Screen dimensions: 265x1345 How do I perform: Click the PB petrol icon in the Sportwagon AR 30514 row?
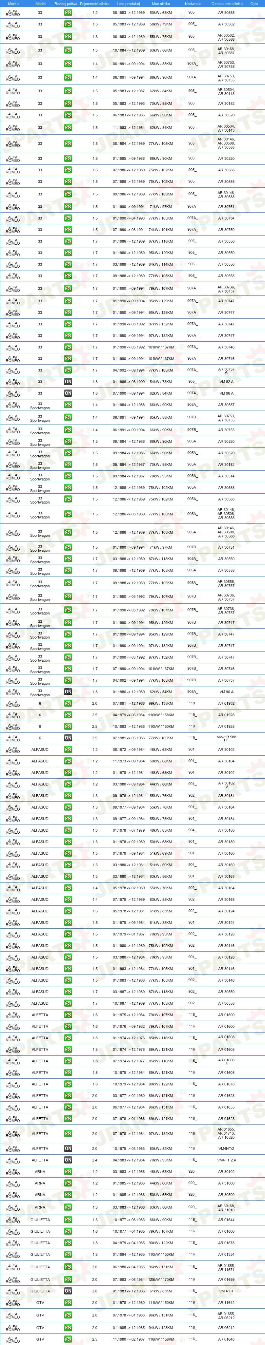pyautogui.click(x=68, y=476)
